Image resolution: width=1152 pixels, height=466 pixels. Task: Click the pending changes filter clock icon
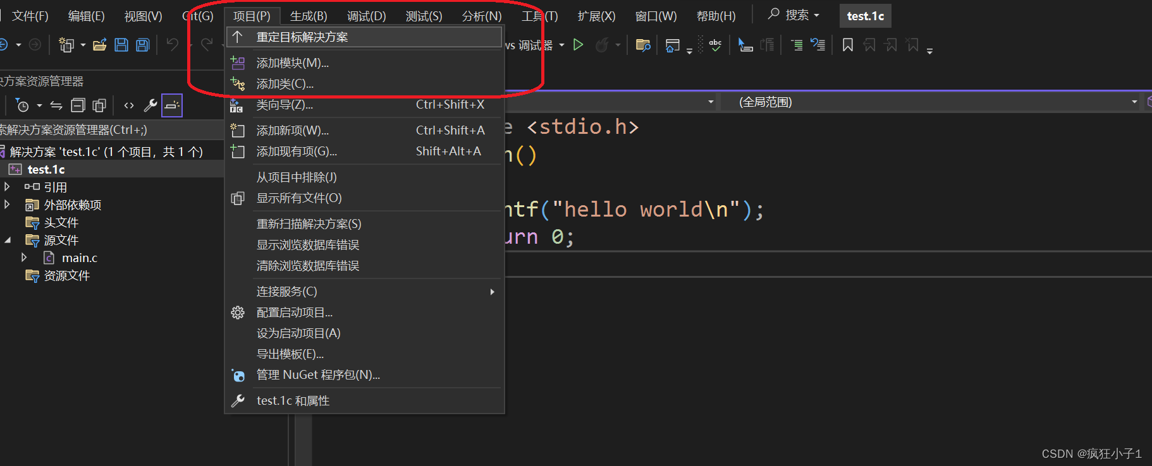pyautogui.click(x=22, y=105)
